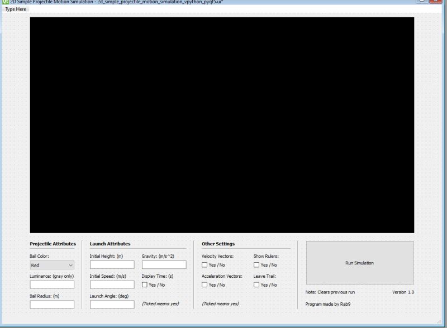The width and height of the screenshot is (447, 328).
Task: Click the Luminance gray only input field
Action: tap(53, 284)
